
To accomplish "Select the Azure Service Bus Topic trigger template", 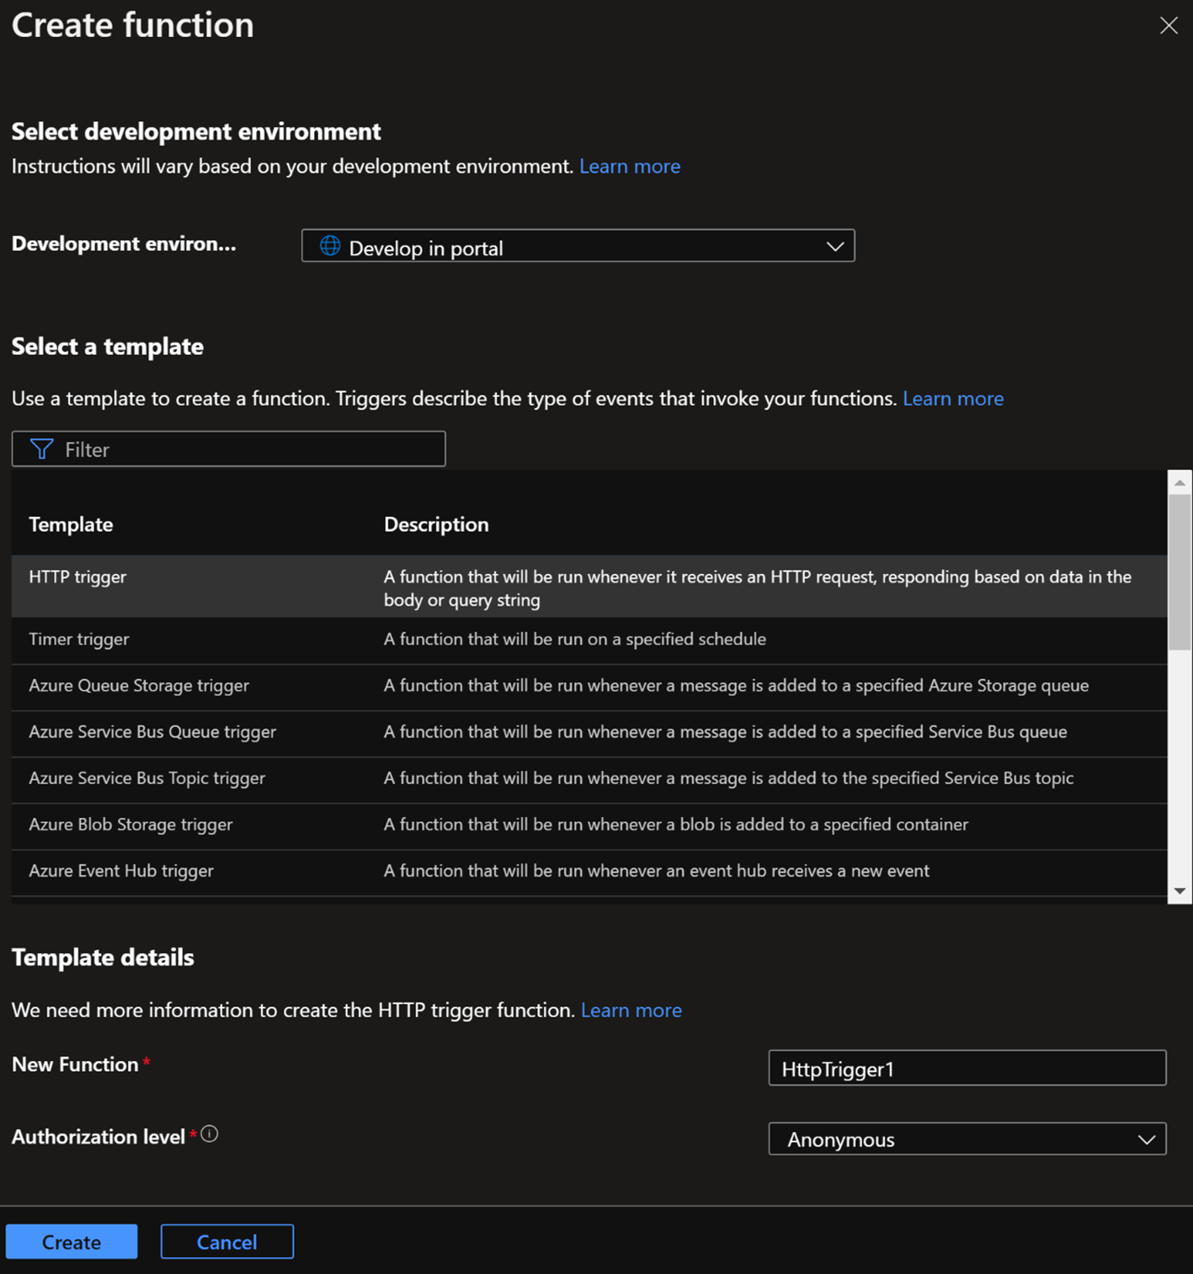I will tap(589, 779).
